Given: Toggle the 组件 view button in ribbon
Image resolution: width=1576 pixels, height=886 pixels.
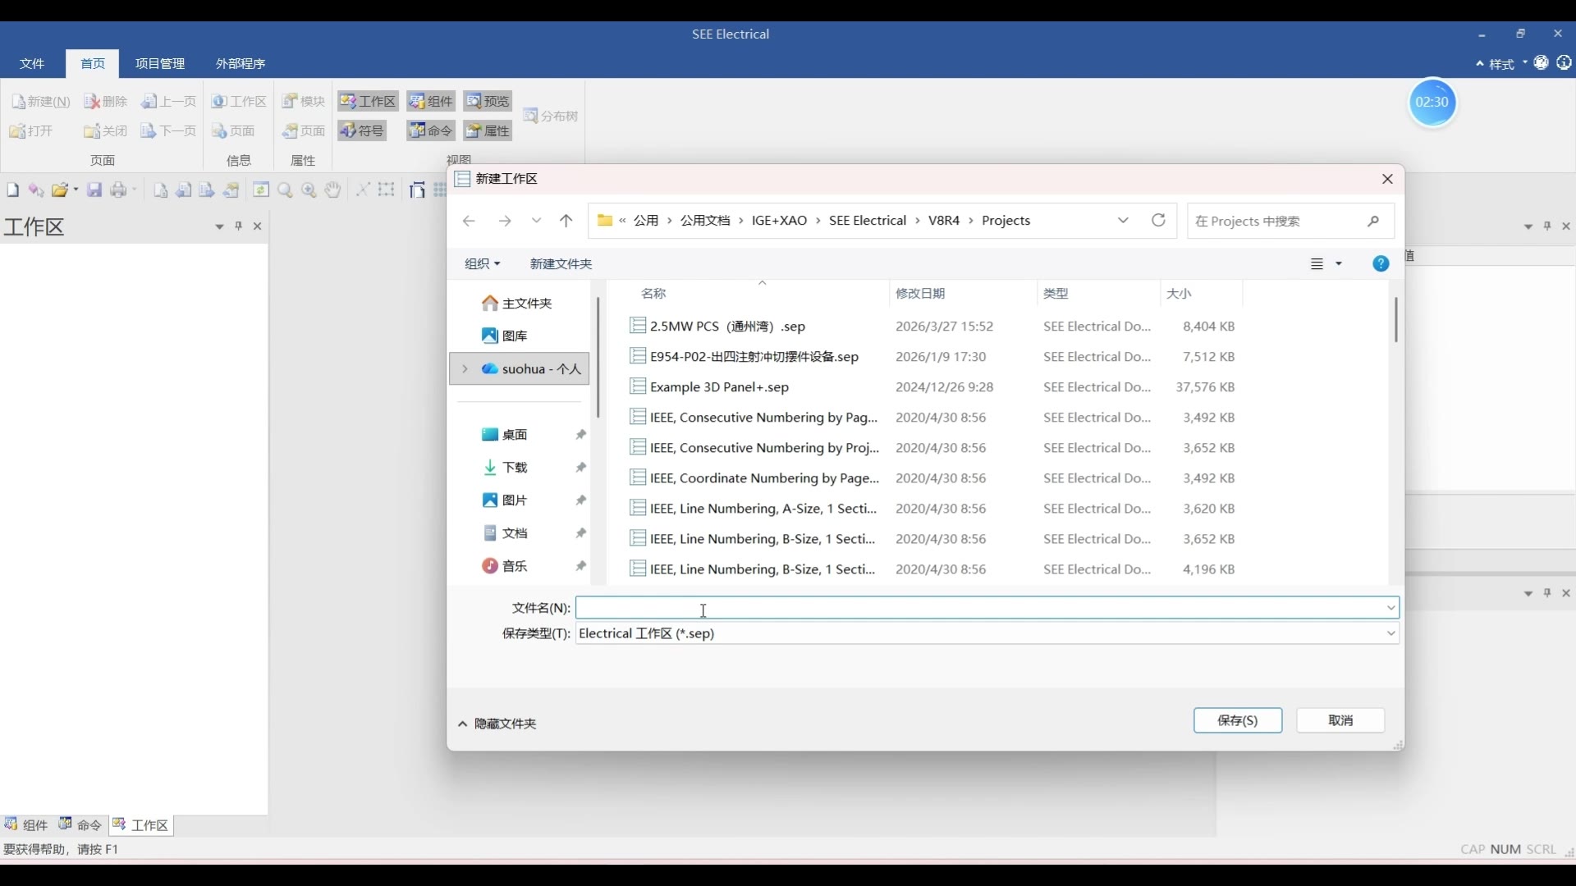Looking at the screenshot, I should (431, 101).
